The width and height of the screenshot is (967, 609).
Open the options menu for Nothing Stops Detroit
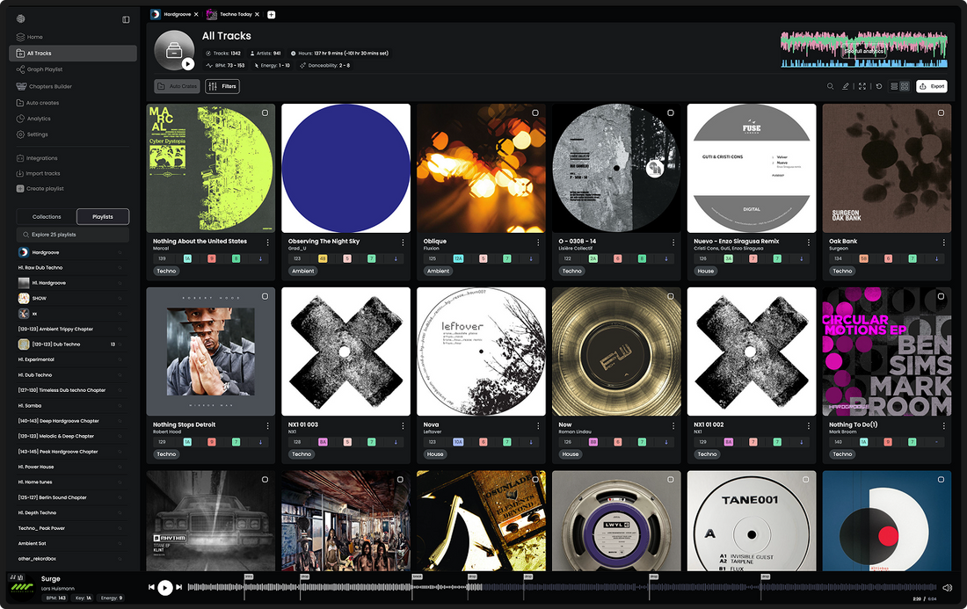[267, 426]
